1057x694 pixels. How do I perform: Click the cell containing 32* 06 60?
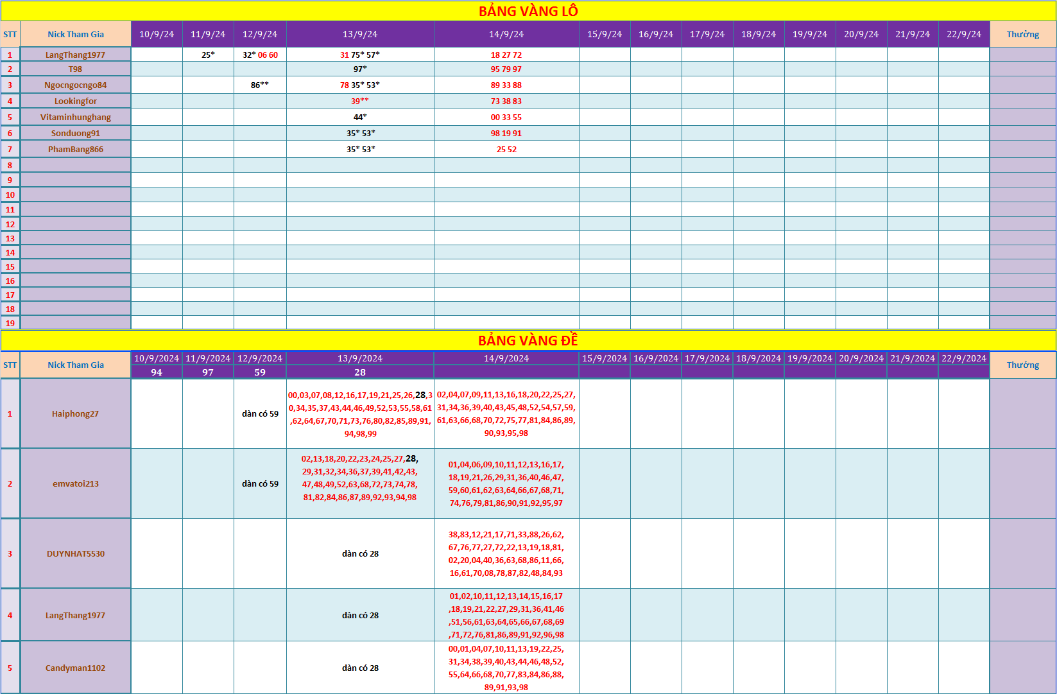260,55
